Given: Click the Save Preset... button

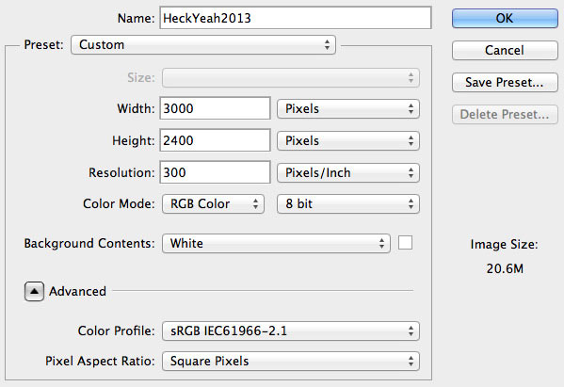Looking at the screenshot, I should tap(505, 82).
